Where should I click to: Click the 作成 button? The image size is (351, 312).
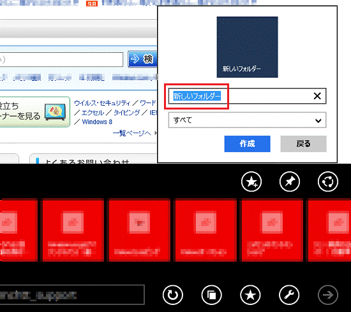247,144
